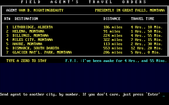Click the 553 miles distance value

113,48
